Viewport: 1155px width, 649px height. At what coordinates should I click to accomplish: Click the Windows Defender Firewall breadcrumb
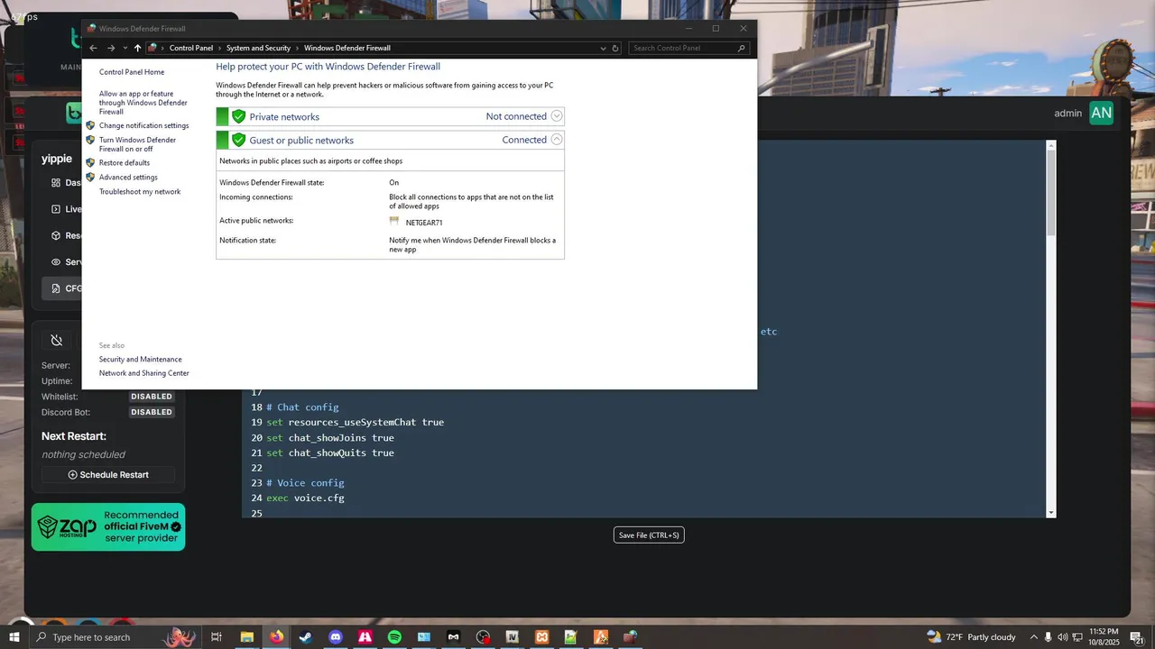(x=347, y=48)
